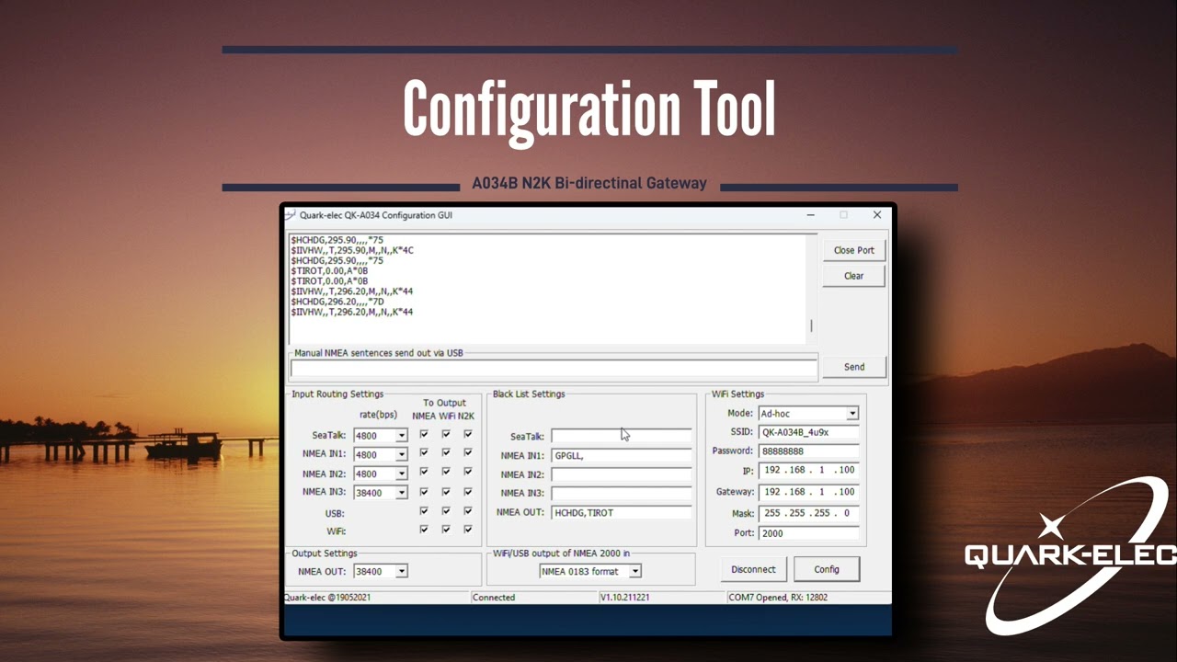Clear the NMEA log output
This screenshot has width=1177, height=662.
point(854,276)
